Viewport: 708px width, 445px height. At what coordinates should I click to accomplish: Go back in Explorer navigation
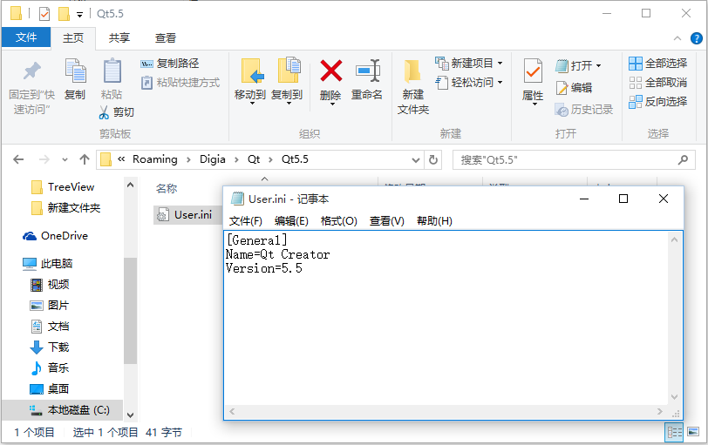click(18, 159)
